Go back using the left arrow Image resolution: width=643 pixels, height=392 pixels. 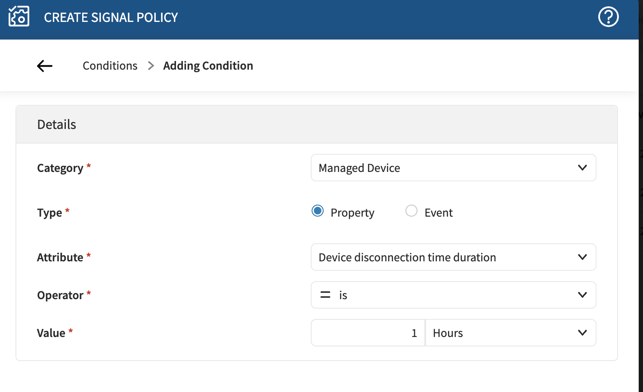point(45,66)
